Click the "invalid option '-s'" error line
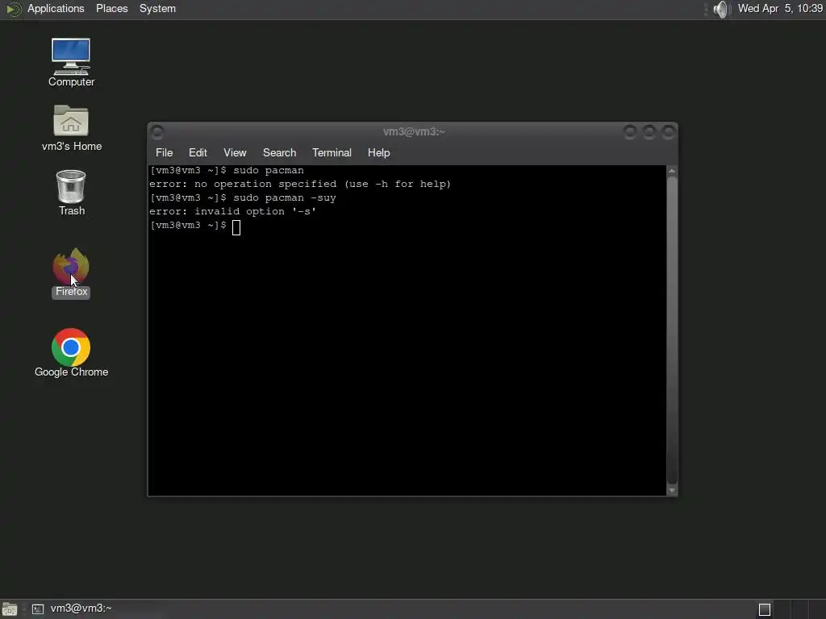Viewport: 826px width, 619px height. 233,212
